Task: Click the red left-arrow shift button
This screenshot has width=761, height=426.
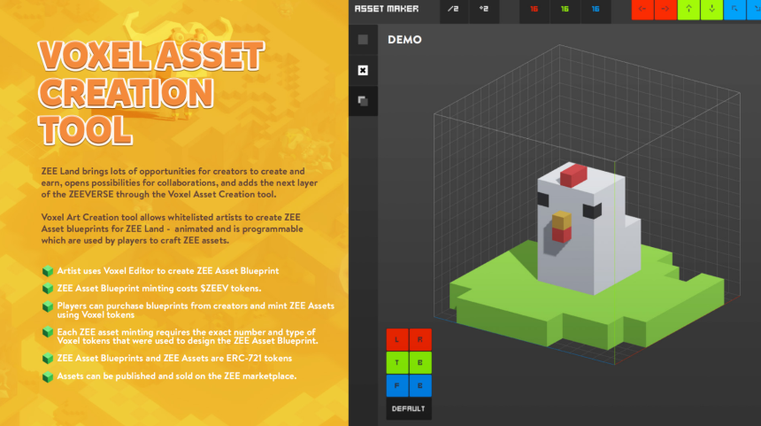Action: coord(642,10)
